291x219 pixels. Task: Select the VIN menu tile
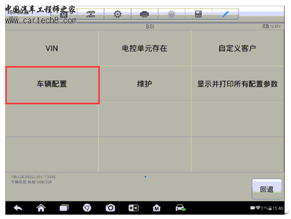click(52, 48)
